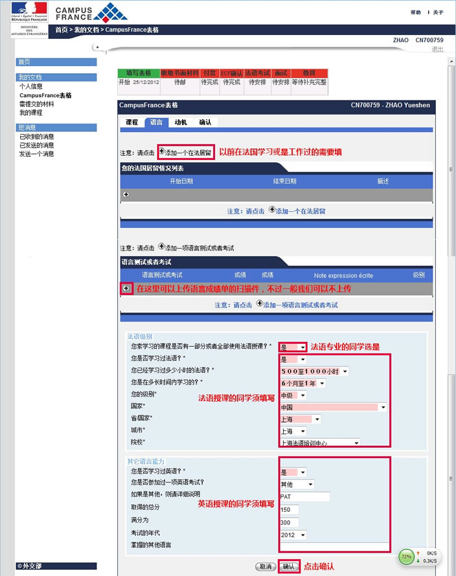Click the Note expression écrite column header
456x576 pixels.
[343, 276]
